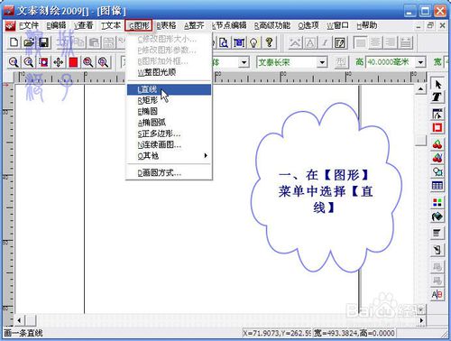This screenshot has width=451, height=341.
Task: Choose S正多边形... menu entry
Action: (169, 134)
